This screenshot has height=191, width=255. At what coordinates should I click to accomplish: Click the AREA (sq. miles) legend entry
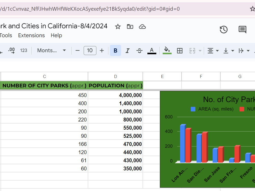tap(212, 109)
